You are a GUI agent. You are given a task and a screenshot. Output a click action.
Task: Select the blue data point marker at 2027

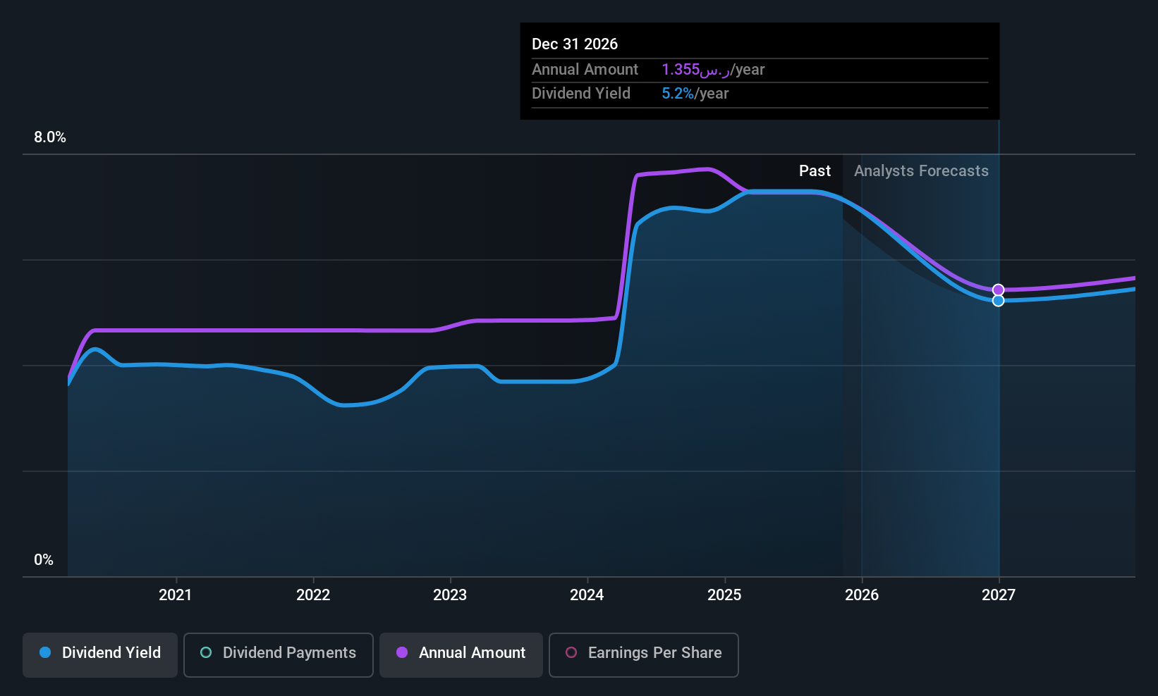pyautogui.click(x=998, y=301)
